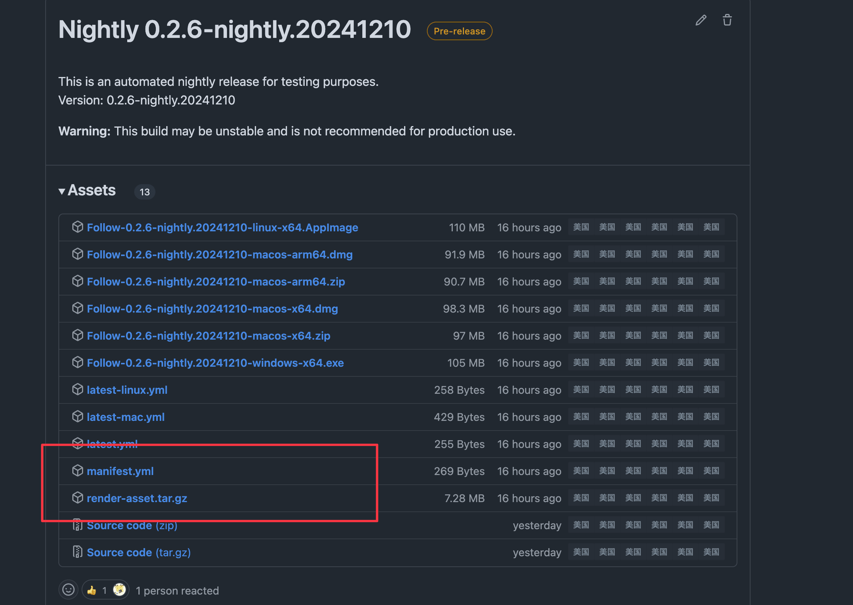The height and width of the screenshot is (605, 853).
Task: Download the macos-x64.zip file
Action: click(208, 336)
